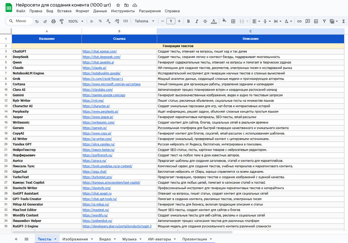
Task: Open the www.perplexity.ai link
Action: tap(100, 111)
